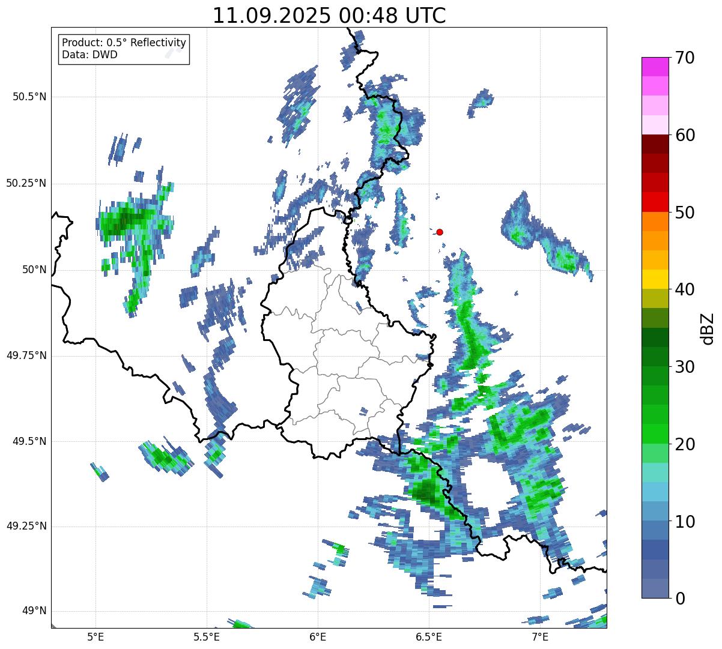Screen dimensions: 722x649
Task: Click the colorbar 0 tick label
Action: click(x=679, y=599)
